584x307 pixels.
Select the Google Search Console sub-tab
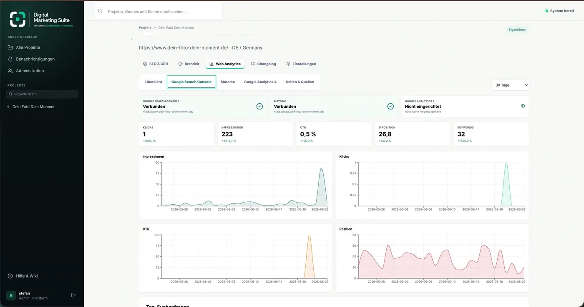coord(191,82)
